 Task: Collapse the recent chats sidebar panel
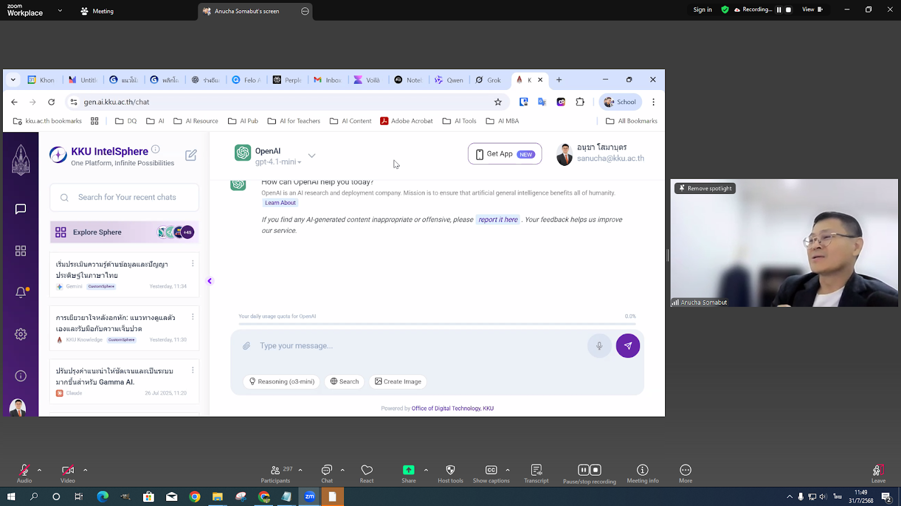tap(209, 281)
